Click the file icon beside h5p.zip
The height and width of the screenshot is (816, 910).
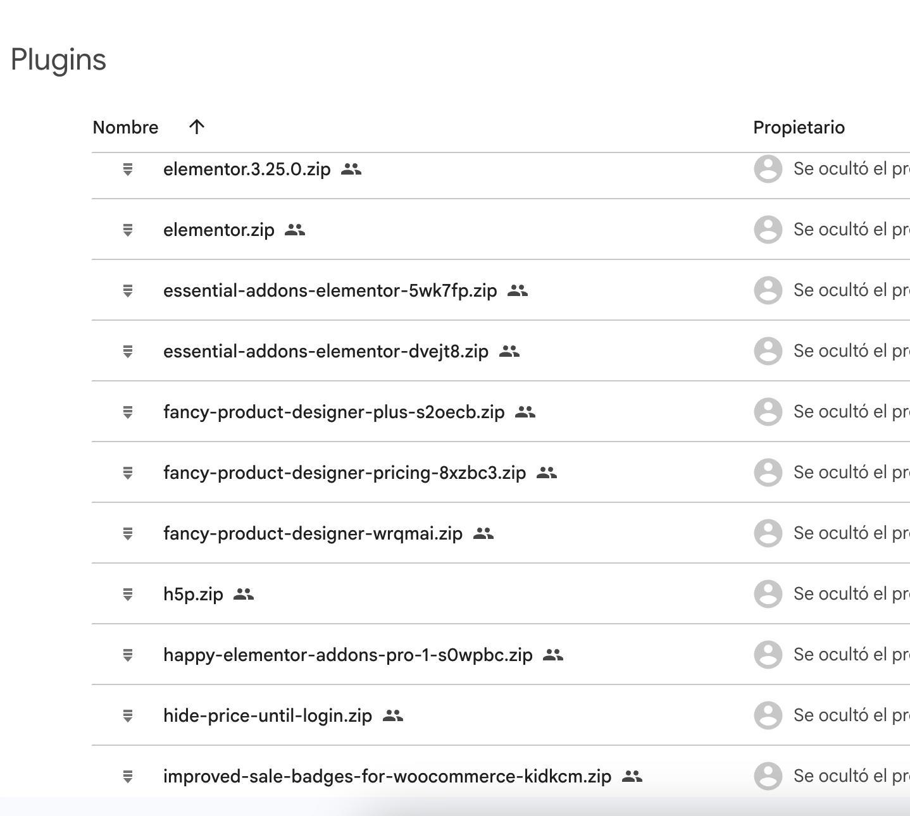pos(128,595)
